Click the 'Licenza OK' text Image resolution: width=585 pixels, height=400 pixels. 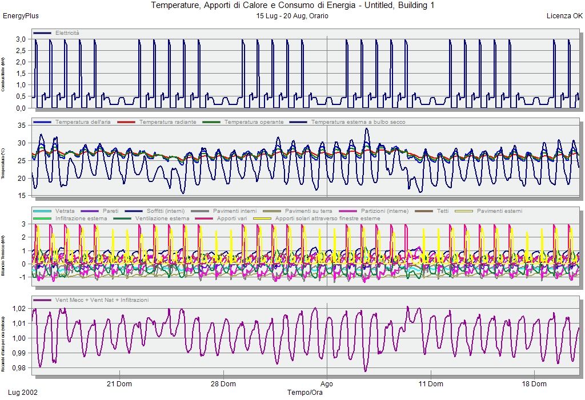click(564, 16)
